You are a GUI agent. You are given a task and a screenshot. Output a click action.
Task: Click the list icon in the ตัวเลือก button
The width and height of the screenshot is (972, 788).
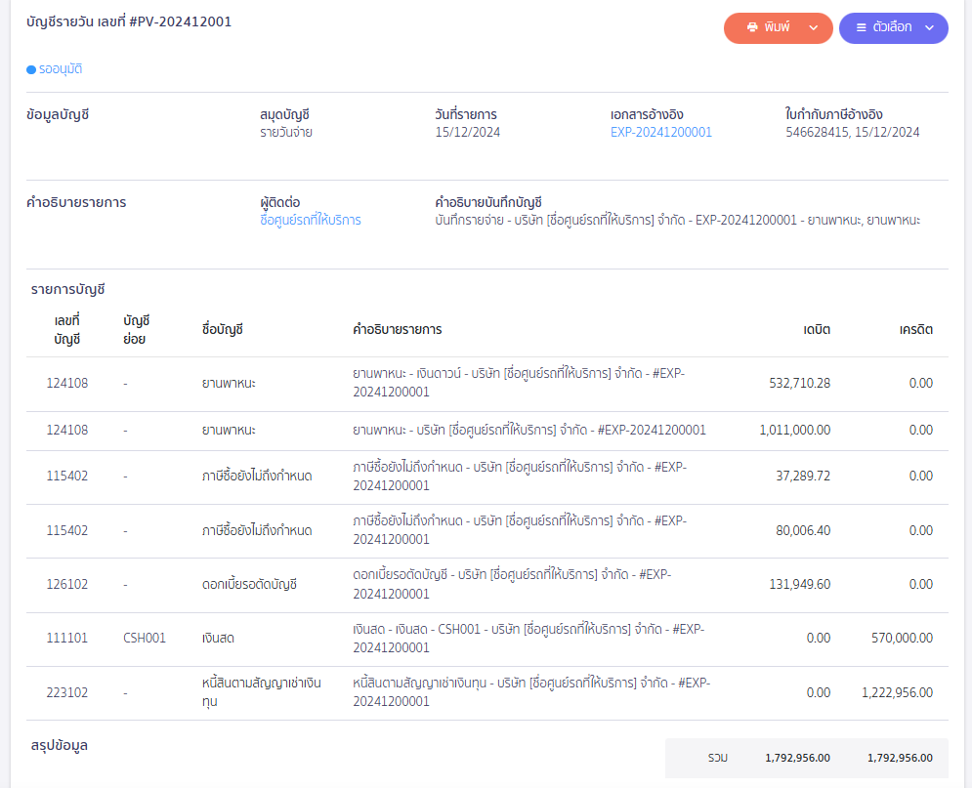pos(861,27)
